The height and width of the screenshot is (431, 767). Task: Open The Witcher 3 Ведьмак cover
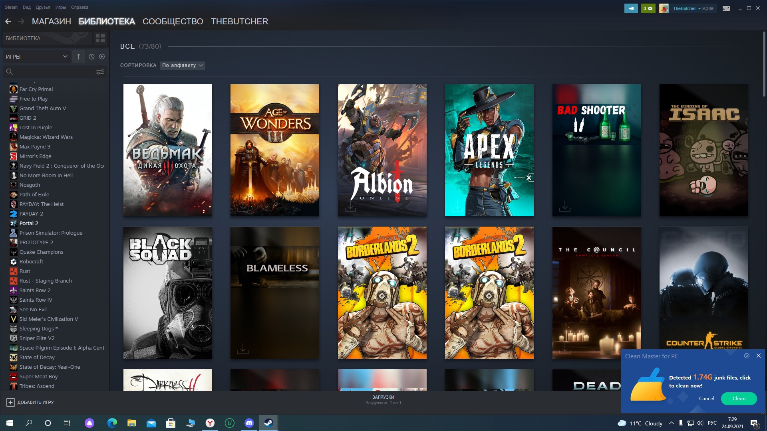(168, 150)
